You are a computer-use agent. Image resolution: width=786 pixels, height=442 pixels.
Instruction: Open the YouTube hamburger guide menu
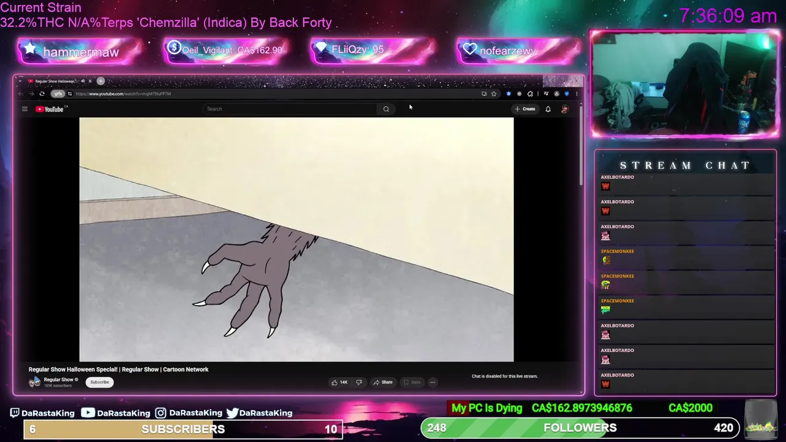pyautogui.click(x=25, y=109)
